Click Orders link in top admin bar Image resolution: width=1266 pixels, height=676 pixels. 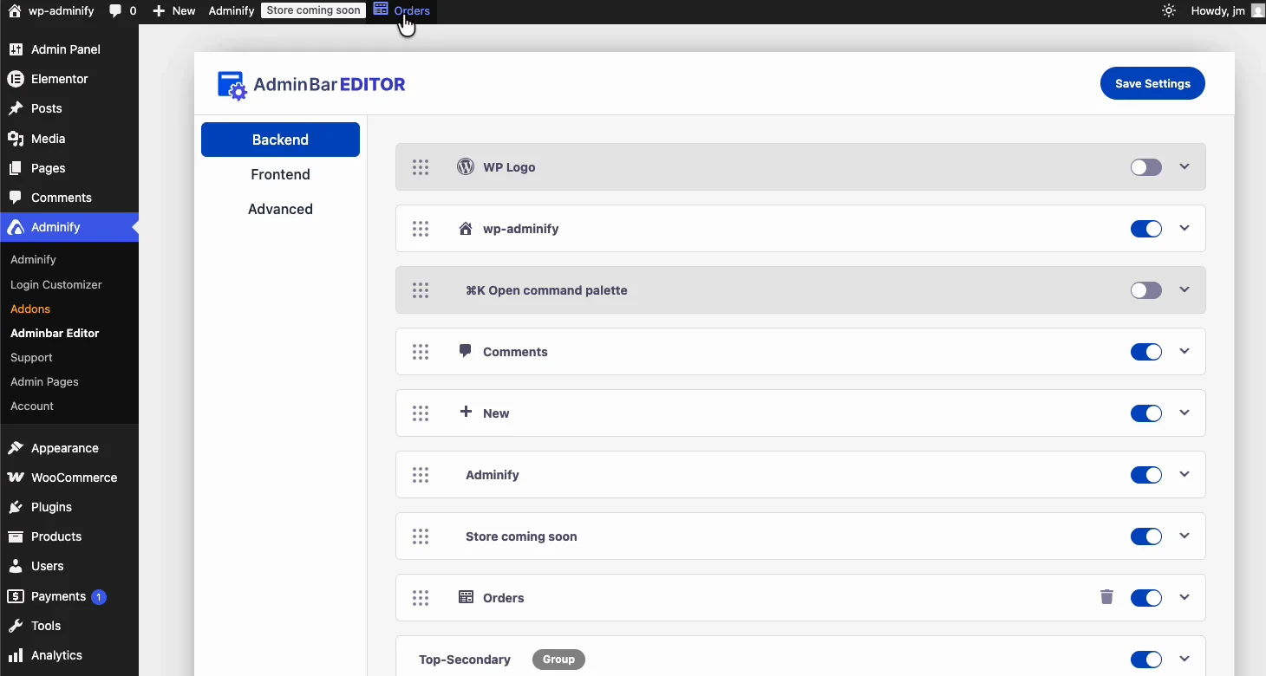[402, 10]
